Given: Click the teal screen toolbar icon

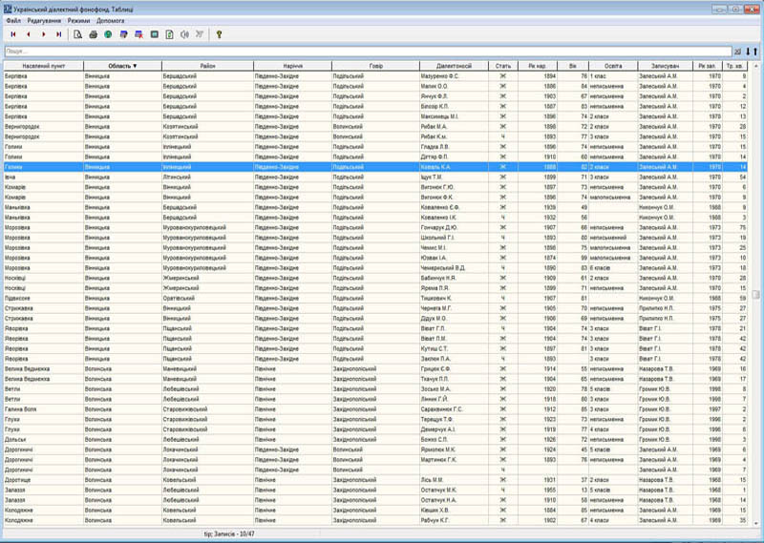Looking at the screenshot, I should click(155, 34).
